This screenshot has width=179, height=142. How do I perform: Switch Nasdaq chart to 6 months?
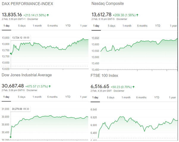[142, 26]
